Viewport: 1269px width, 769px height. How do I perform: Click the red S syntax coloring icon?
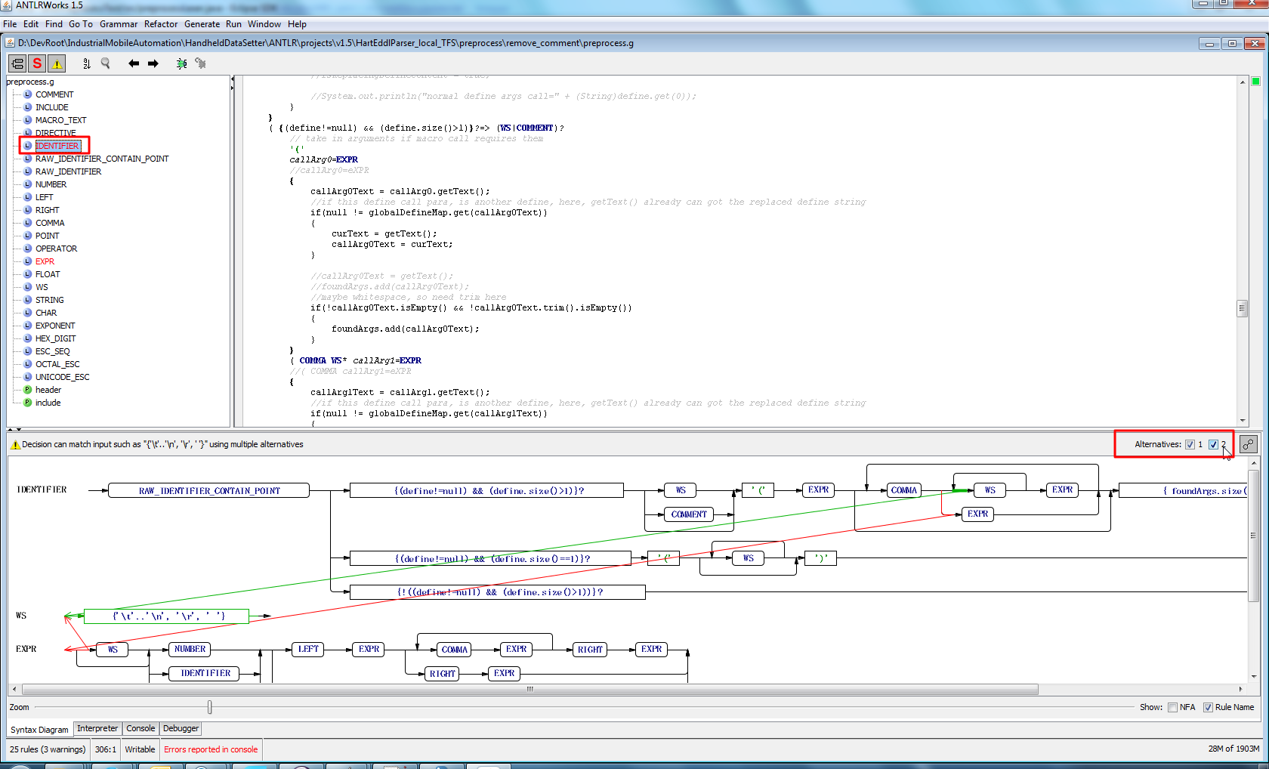(x=37, y=63)
